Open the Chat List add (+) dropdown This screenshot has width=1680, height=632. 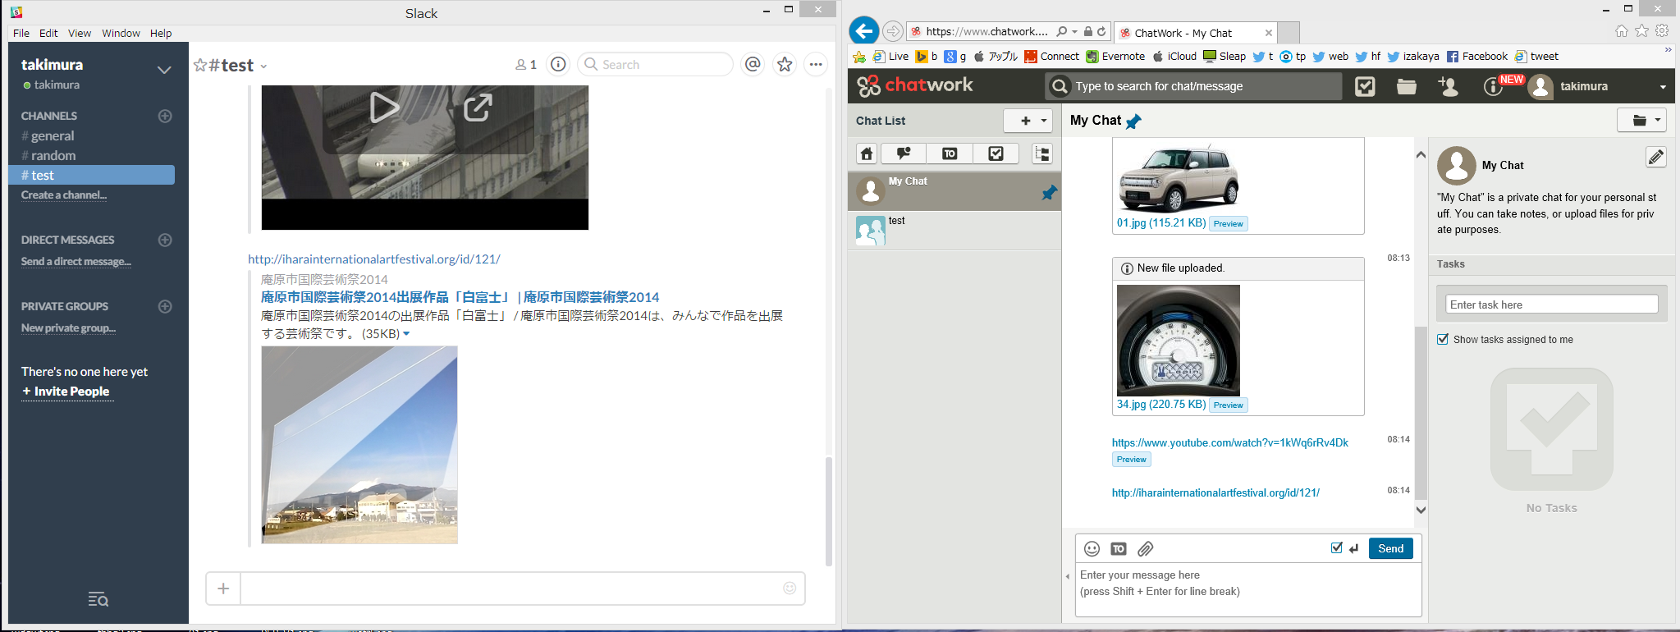tap(1028, 121)
